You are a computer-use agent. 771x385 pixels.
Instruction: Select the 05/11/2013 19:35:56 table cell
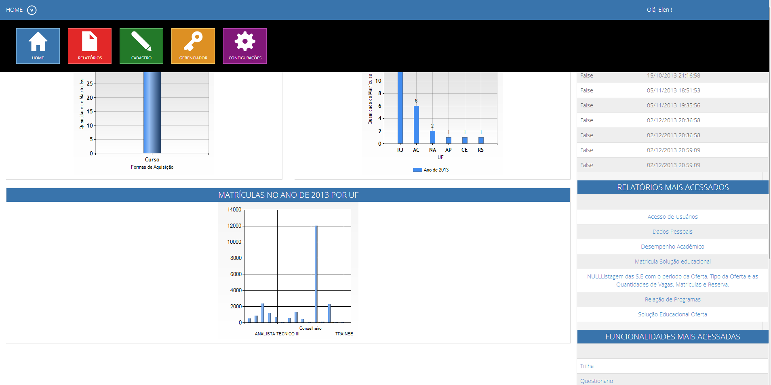[x=673, y=105]
